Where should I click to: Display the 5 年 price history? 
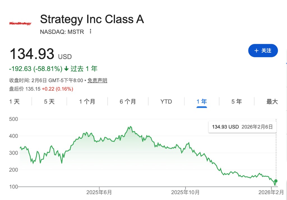coord(237,102)
